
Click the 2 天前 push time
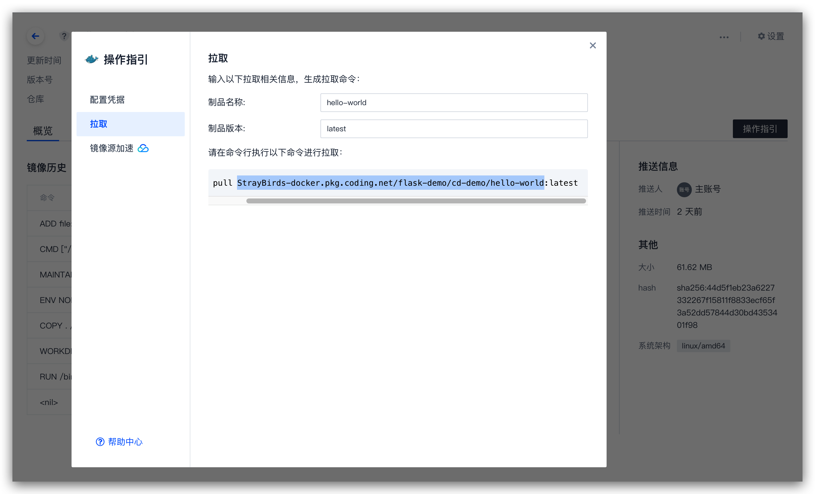[x=689, y=212]
